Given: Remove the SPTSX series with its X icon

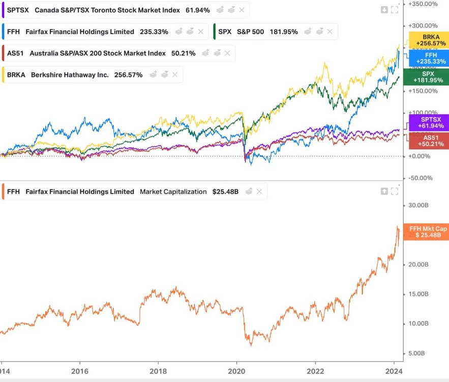Looking at the screenshot, I should click(x=242, y=10).
